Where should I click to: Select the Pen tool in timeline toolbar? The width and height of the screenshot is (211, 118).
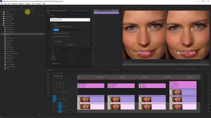click(48, 89)
